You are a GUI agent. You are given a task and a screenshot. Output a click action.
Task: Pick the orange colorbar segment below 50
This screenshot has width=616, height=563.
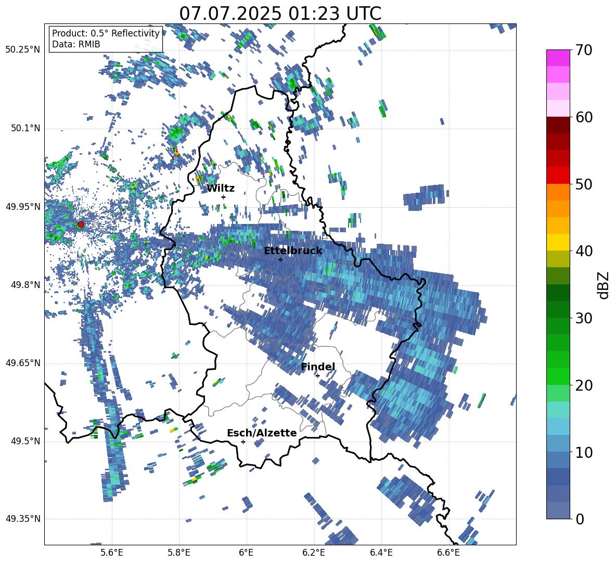(x=558, y=192)
